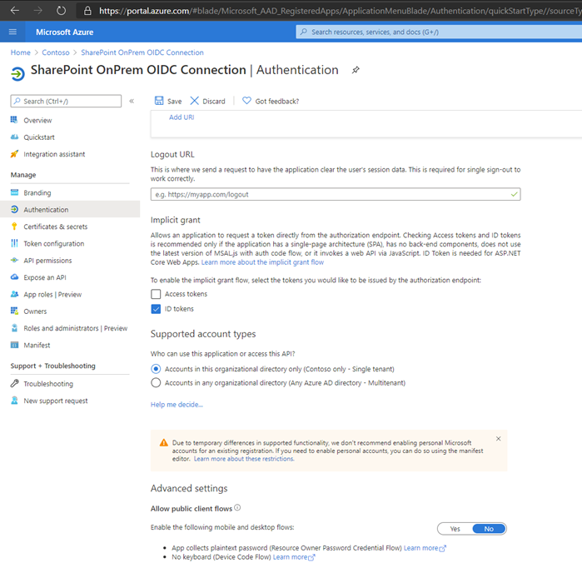Click the padlock site info icon
Image resolution: width=582 pixels, height=563 pixels.
pyautogui.click(x=87, y=10)
